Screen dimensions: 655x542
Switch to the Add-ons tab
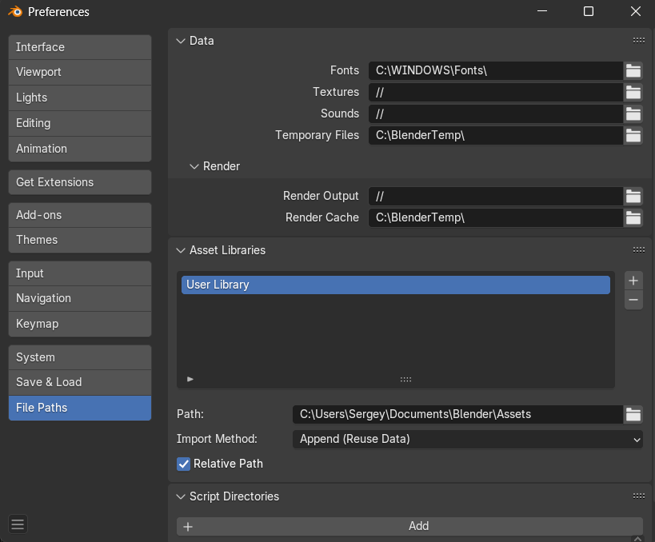80,215
